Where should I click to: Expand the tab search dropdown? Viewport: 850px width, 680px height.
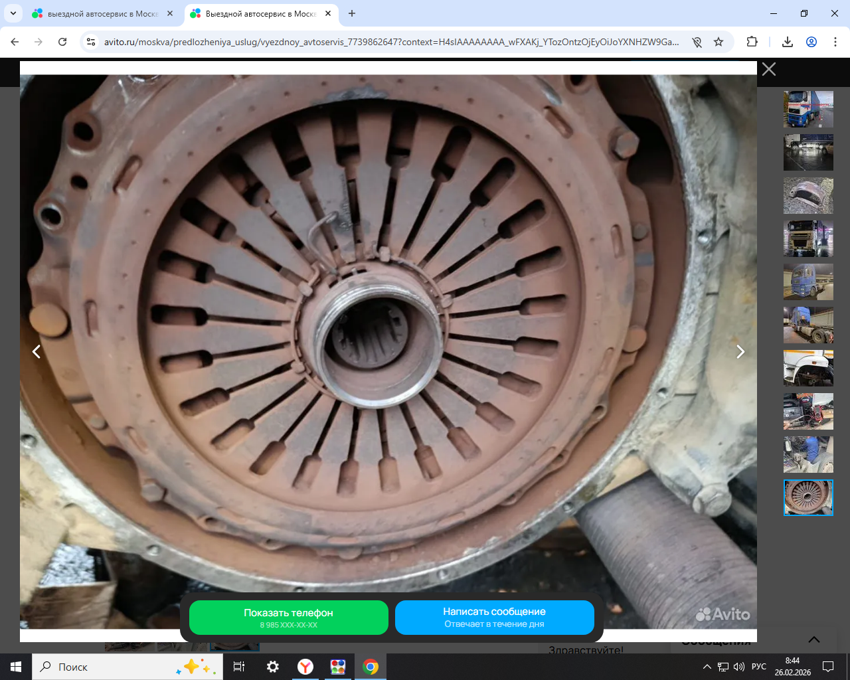pos(13,13)
